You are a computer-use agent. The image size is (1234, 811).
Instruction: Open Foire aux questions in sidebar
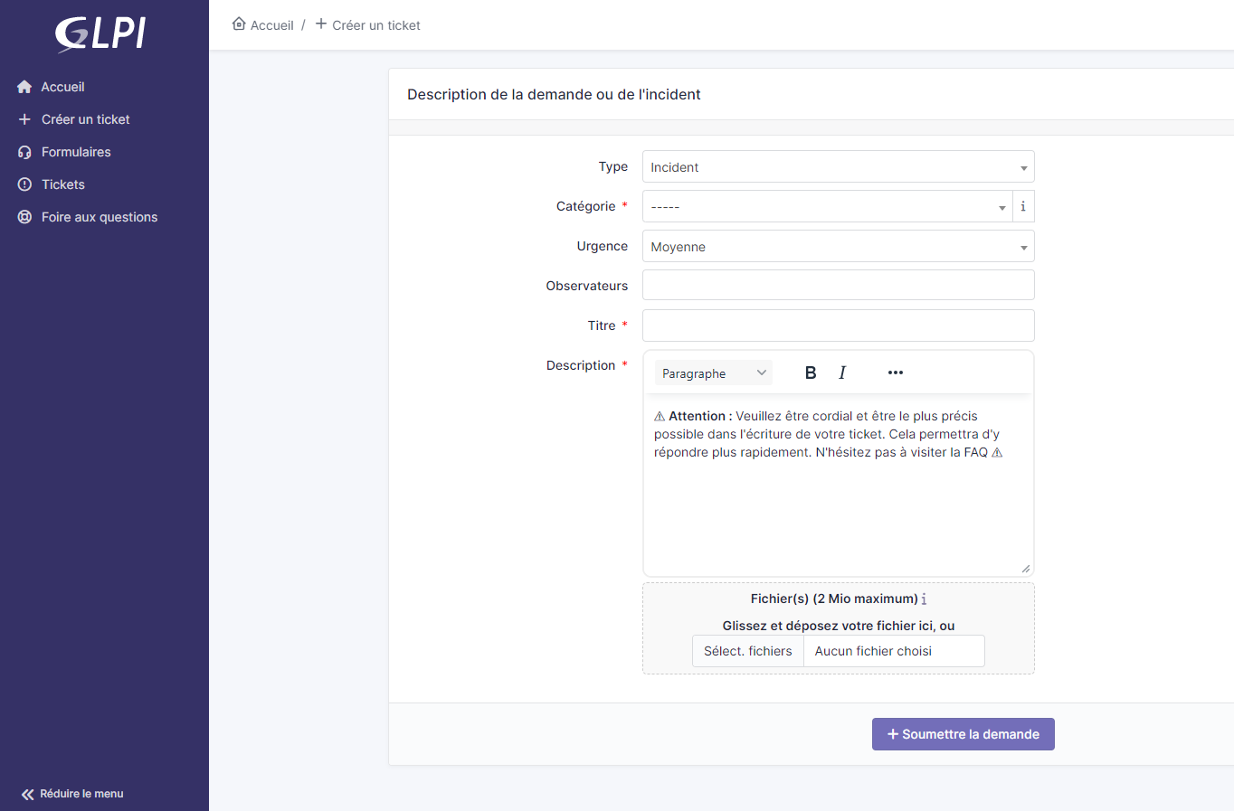[99, 217]
